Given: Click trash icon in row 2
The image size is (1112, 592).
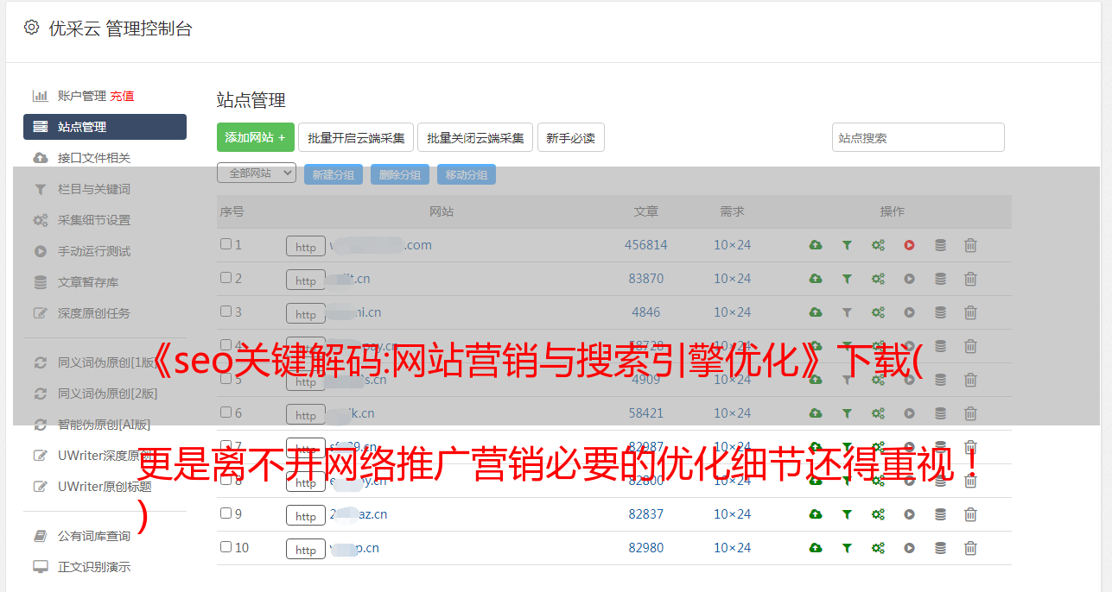Looking at the screenshot, I should (x=970, y=279).
